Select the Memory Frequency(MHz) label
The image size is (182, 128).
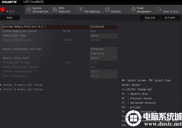(x=18, y=40)
